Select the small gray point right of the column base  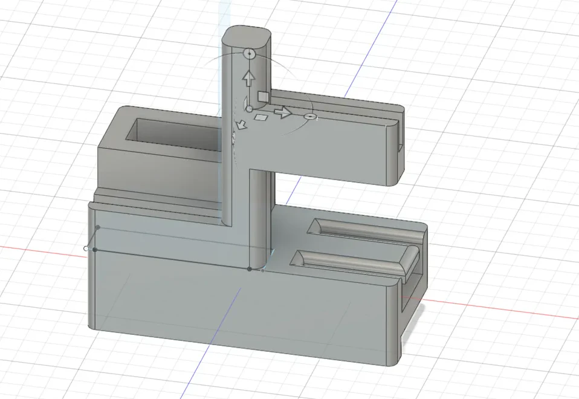(262, 270)
